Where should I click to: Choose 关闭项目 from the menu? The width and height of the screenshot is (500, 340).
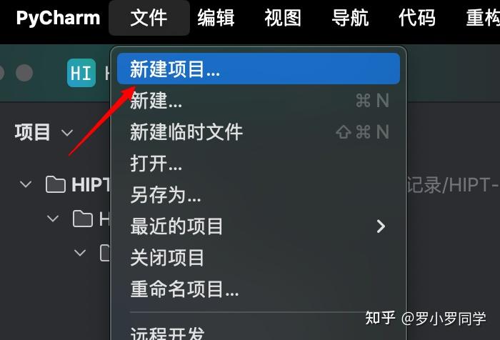click(259, 257)
